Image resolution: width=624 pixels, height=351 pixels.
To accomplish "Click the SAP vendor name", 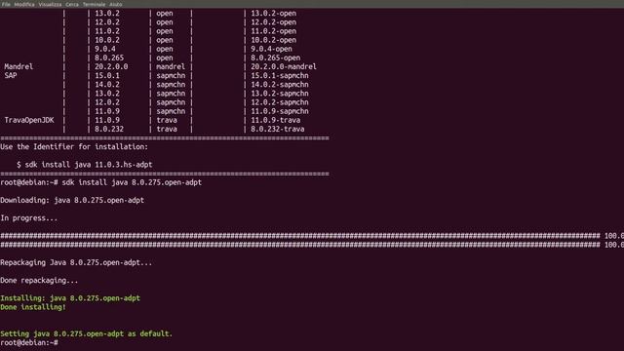I will [x=11, y=76].
